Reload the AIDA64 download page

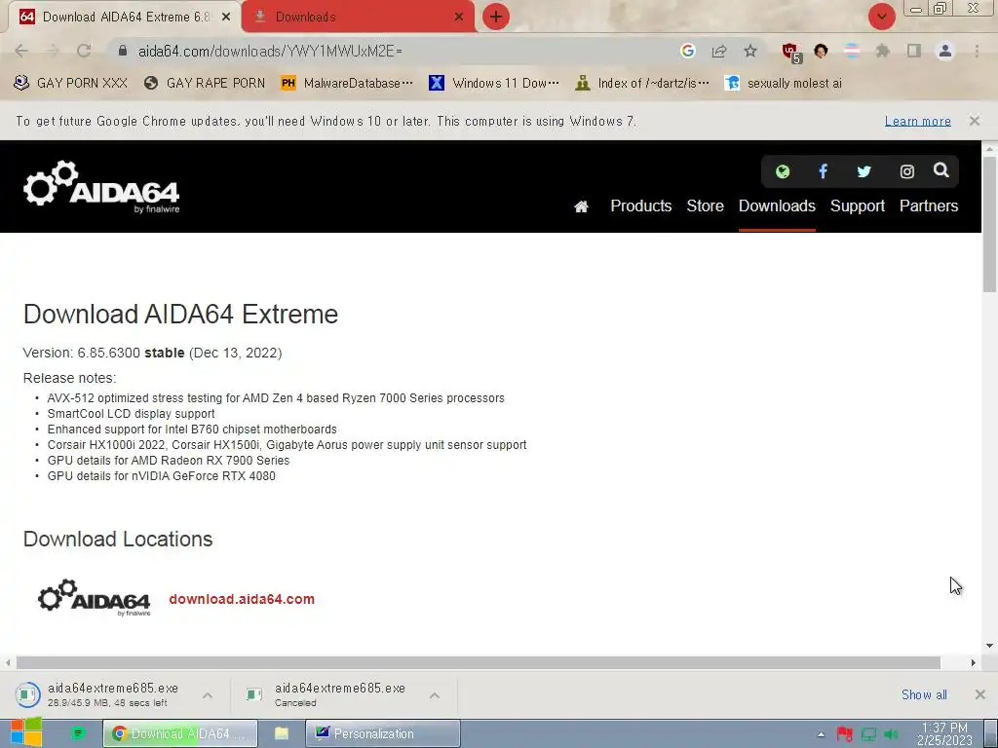pyautogui.click(x=84, y=51)
